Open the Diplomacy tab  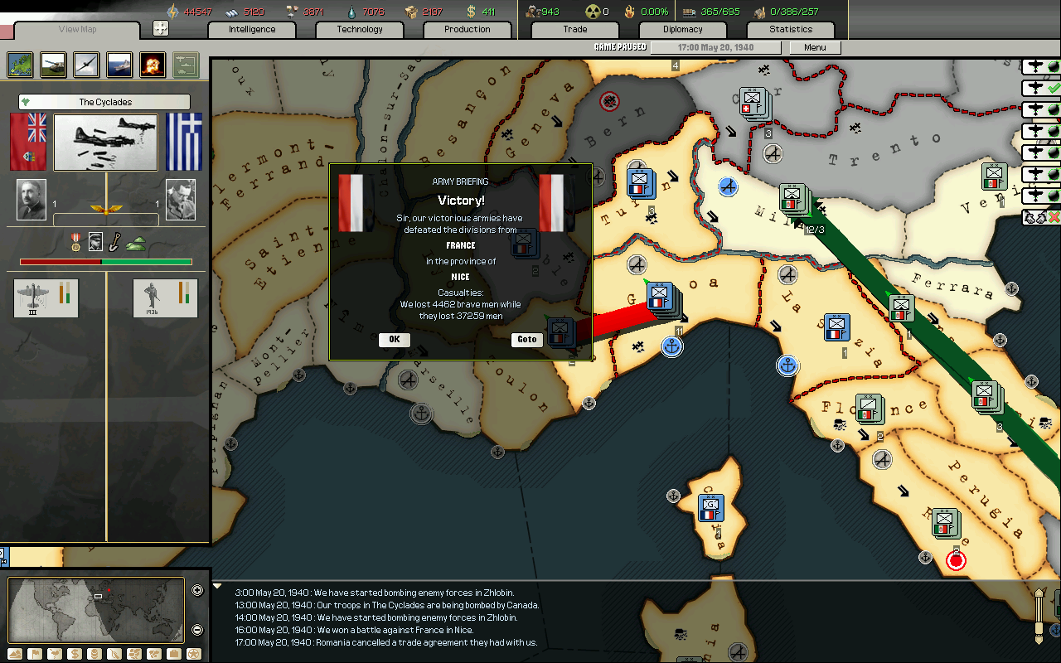pos(683,29)
